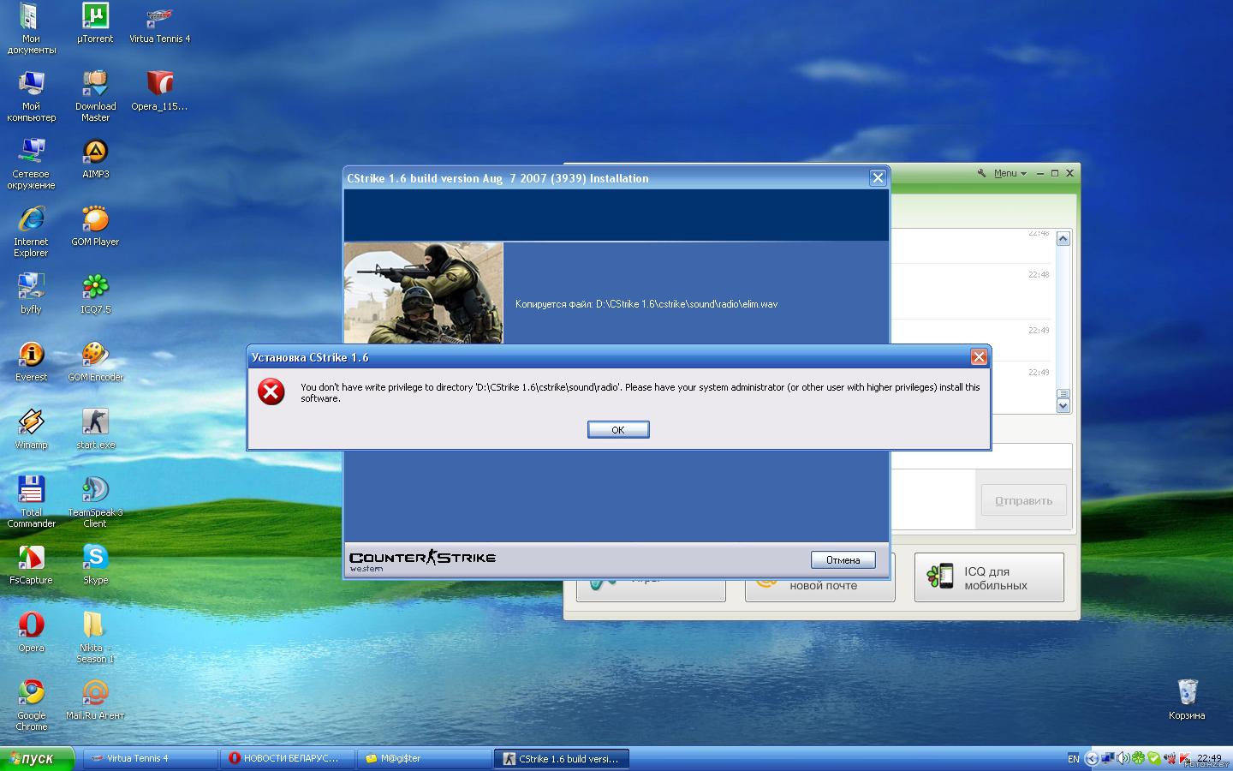Close the CStrike 1.6 Installation window
Viewport: 1233px width, 771px height.
click(878, 177)
